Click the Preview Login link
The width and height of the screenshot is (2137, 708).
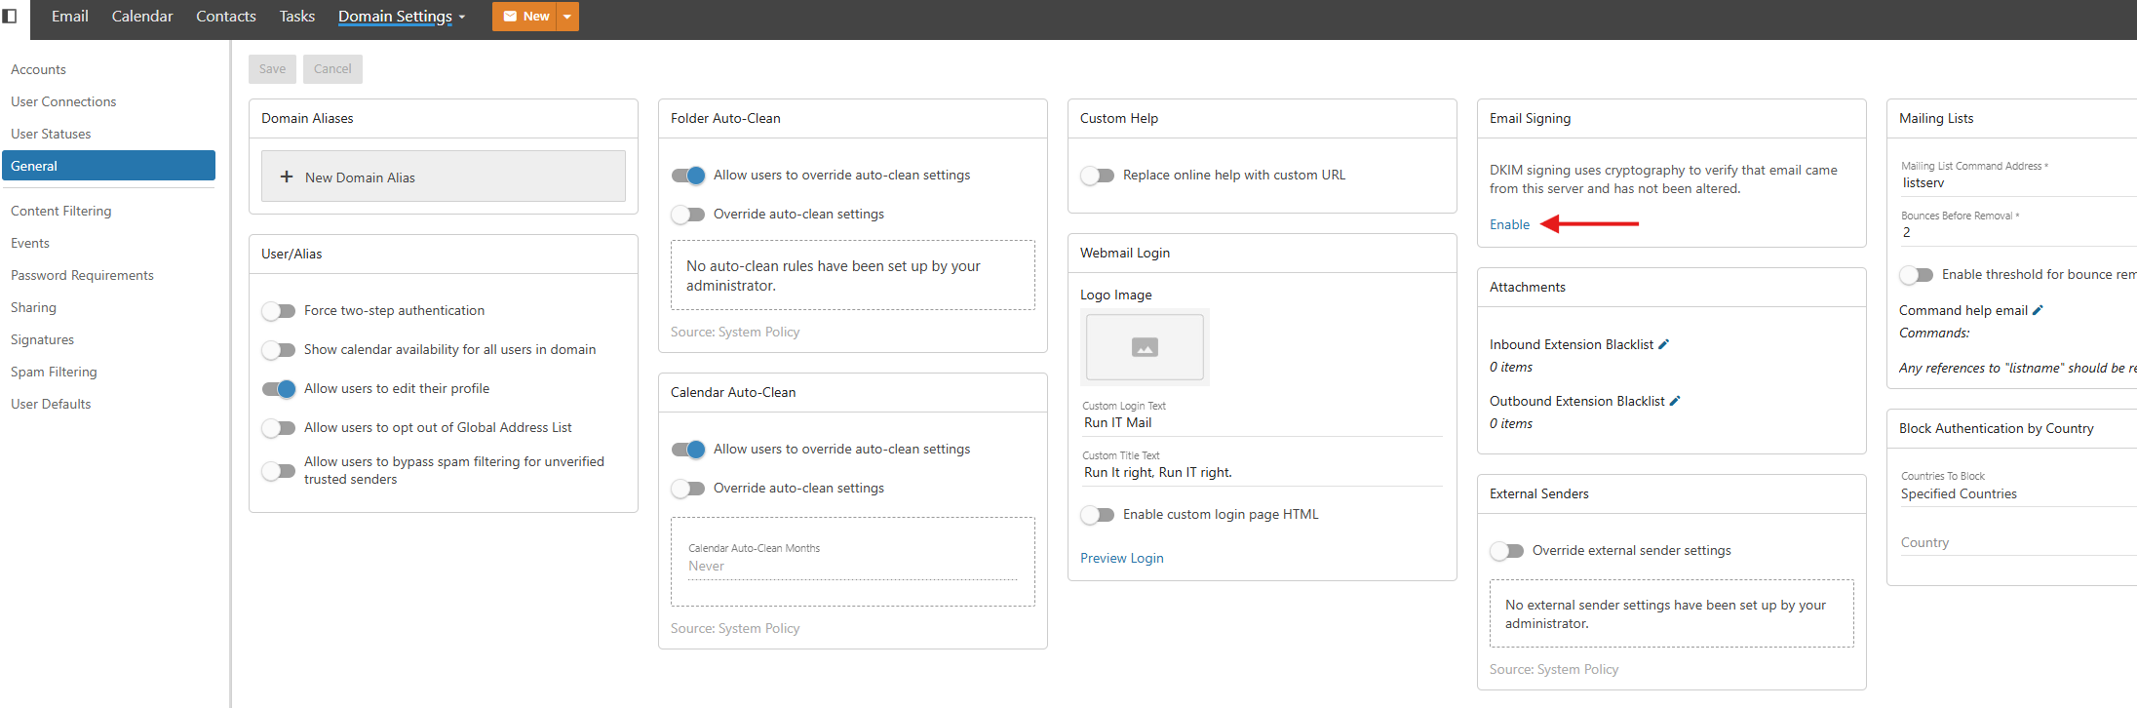click(x=1121, y=558)
